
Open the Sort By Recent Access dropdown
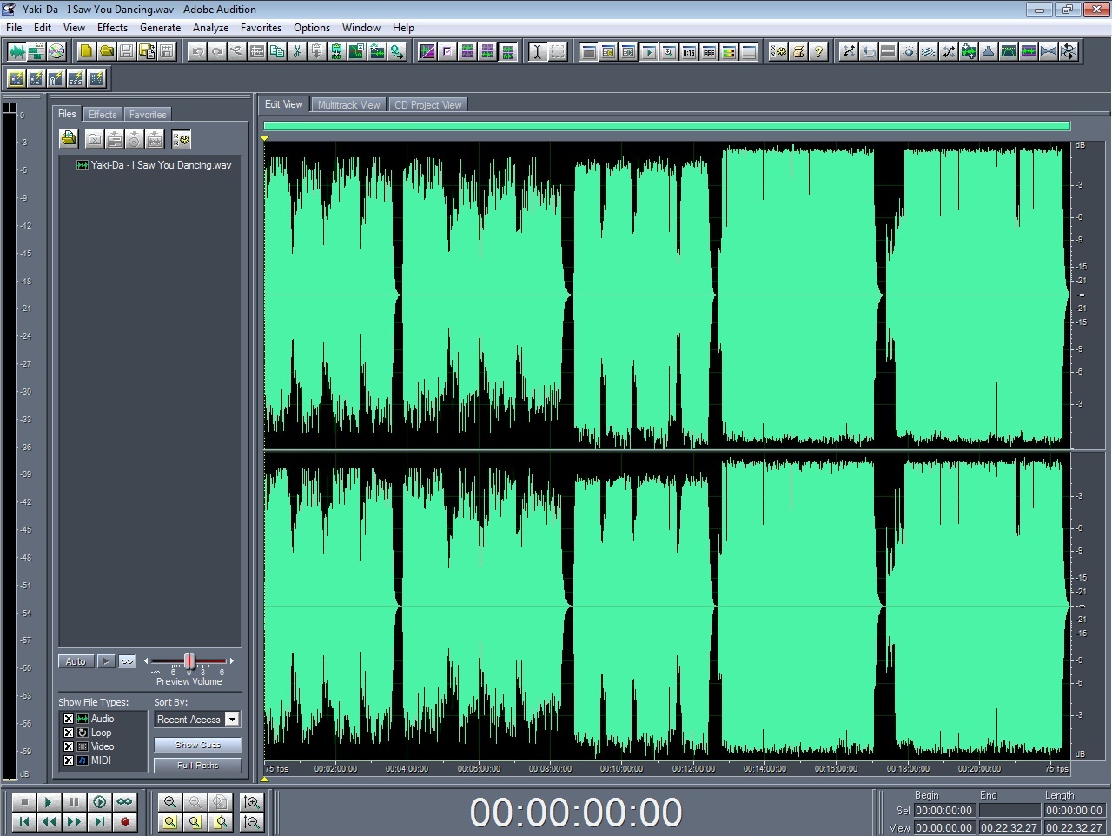point(232,720)
